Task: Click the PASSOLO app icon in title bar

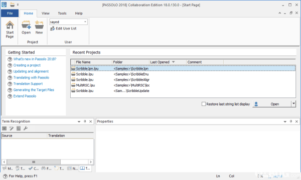Action: [x=4, y=4]
